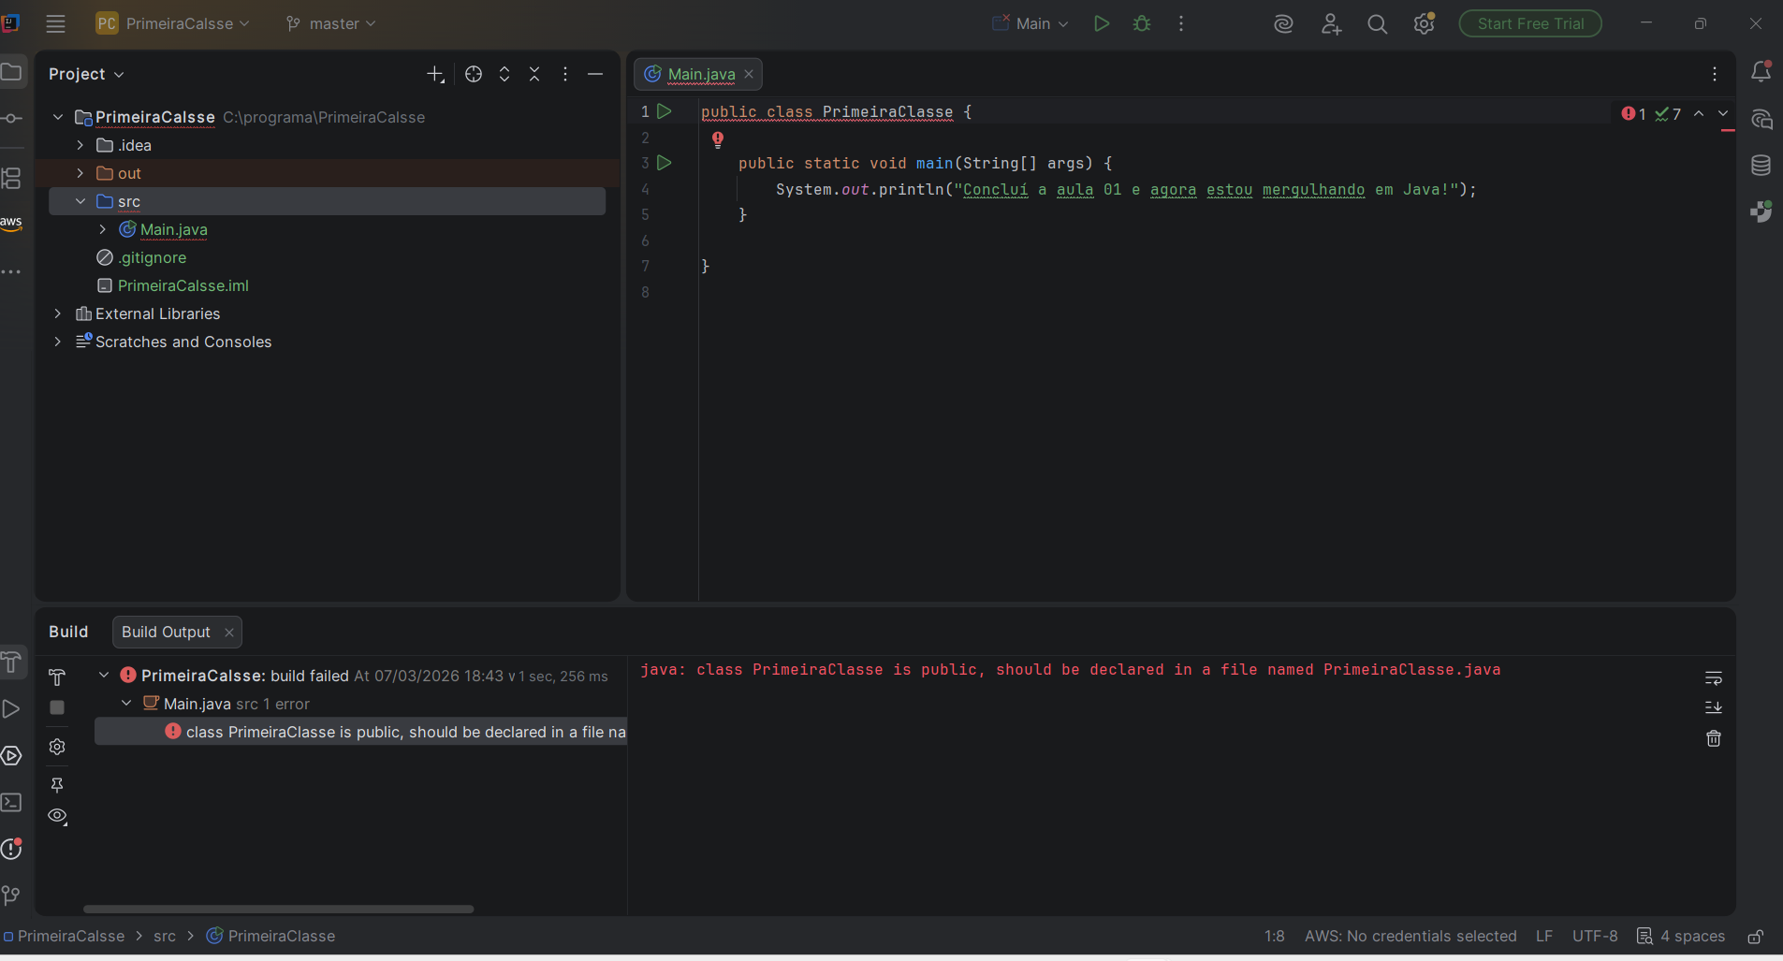Expand the .idea folder in project tree
This screenshot has height=961, width=1783.
coord(80,145)
